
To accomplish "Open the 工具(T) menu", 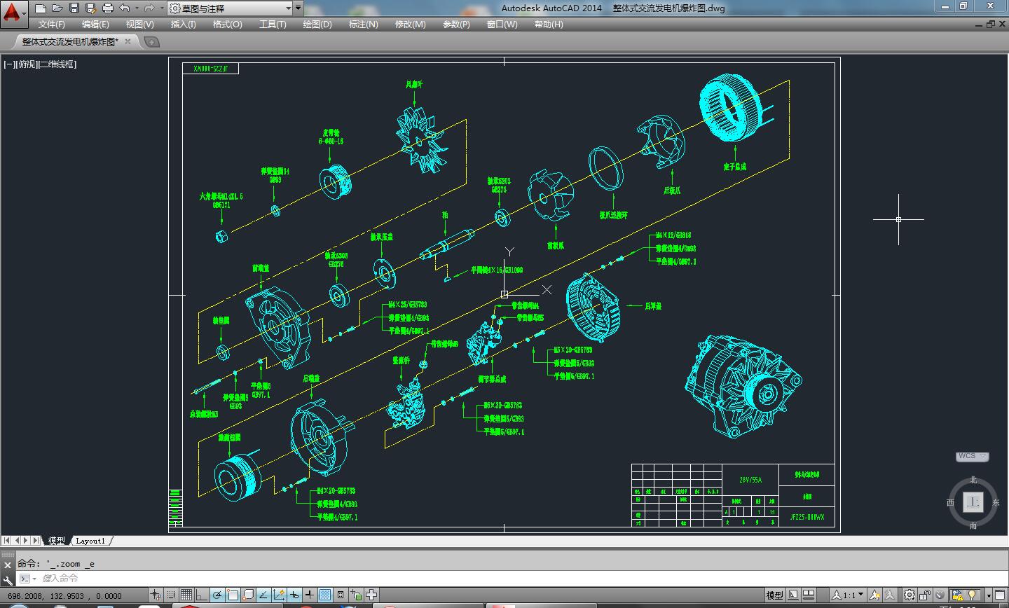I will [273, 25].
